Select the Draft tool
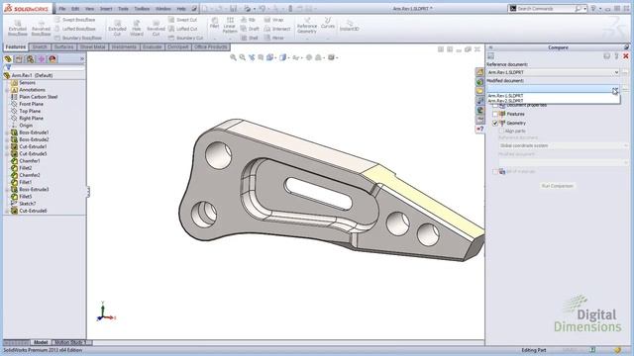The width and height of the screenshot is (634, 356). click(250, 29)
